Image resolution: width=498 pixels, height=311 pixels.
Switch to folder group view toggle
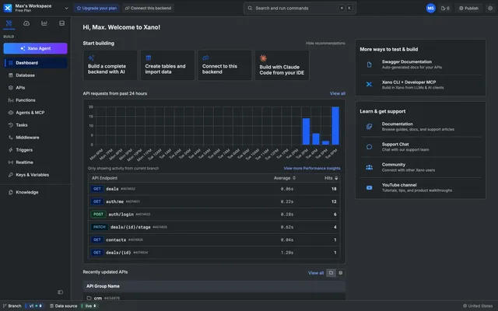[x=331, y=273]
